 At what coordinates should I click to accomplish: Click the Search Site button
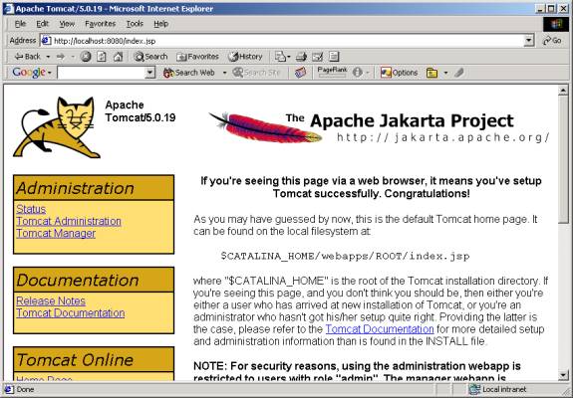pyautogui.click(x=256, y=73)
